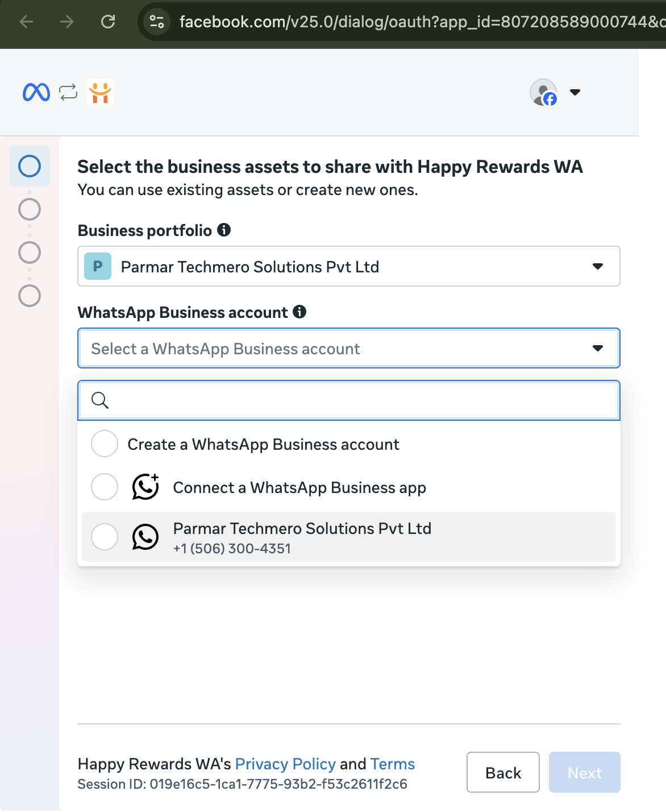This screenshot has height=812, width=666.
Task: Click the Session ID text
Action: 242,784
